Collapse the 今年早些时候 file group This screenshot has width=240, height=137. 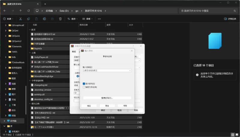pos(30,81)
